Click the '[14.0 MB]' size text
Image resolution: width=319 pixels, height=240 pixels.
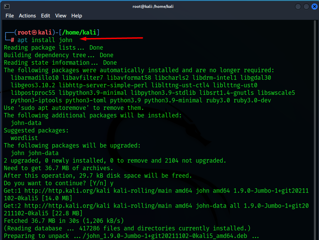coord(57,198)
